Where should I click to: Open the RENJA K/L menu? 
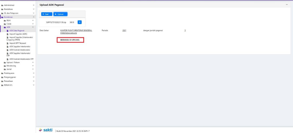8,85
